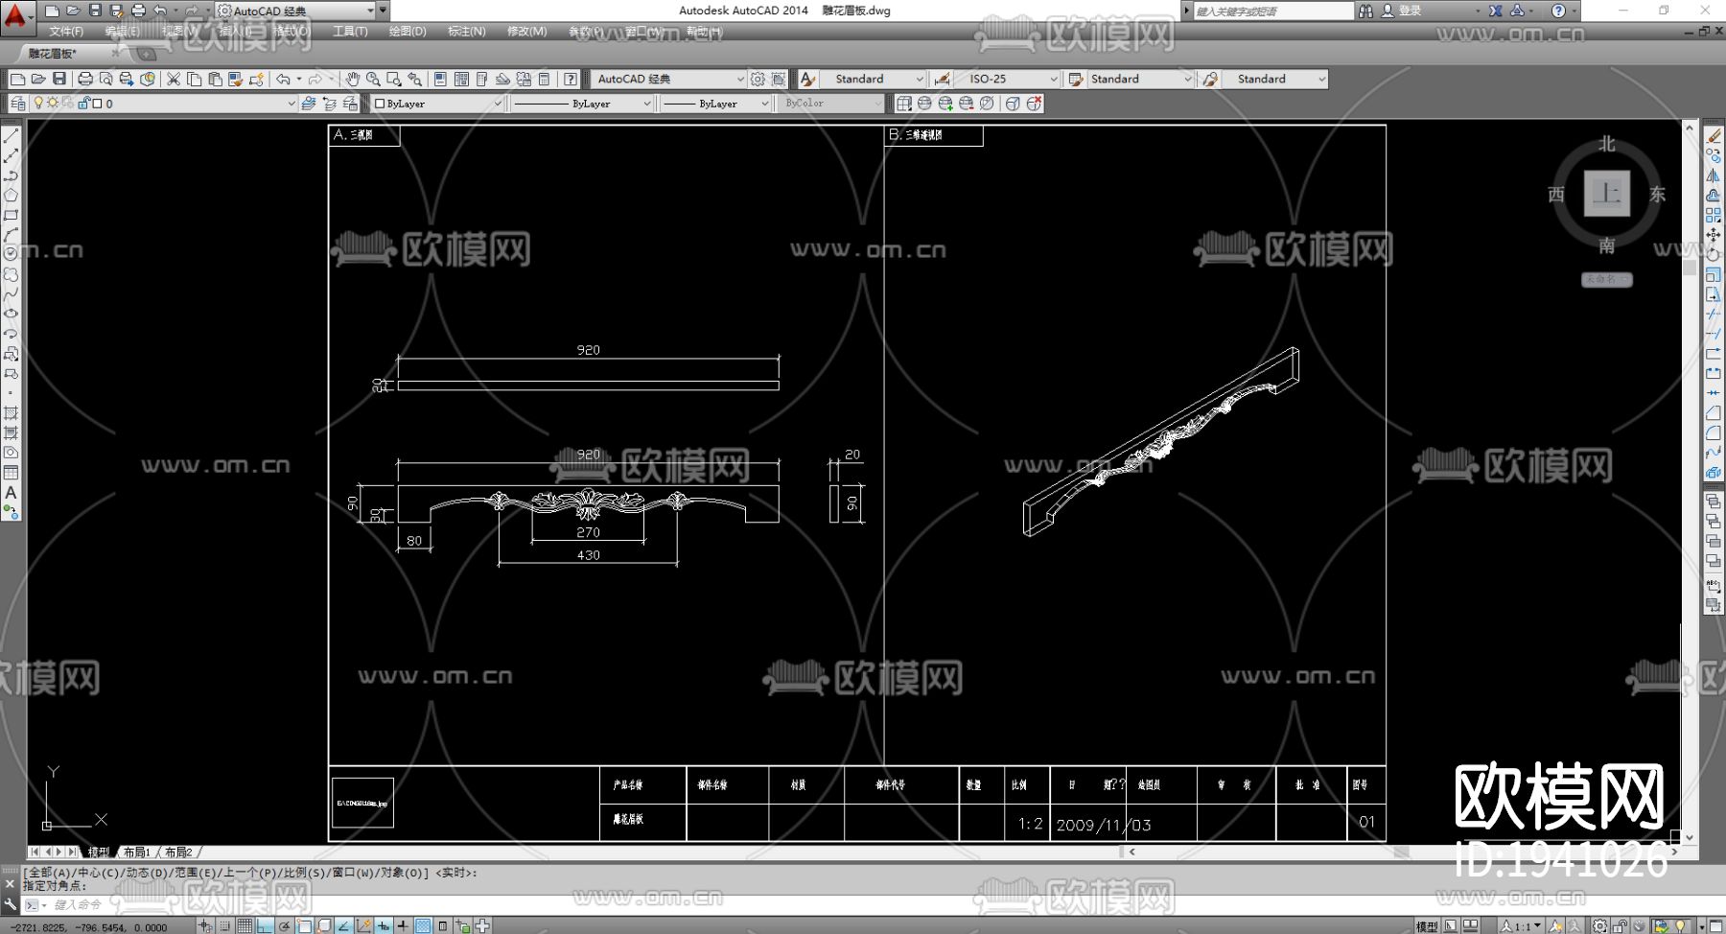Open the 标注(N) menu

tap(467, 32)
